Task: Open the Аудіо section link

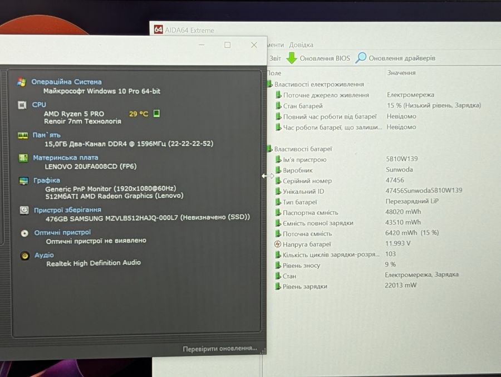Action: coord(44,255)
